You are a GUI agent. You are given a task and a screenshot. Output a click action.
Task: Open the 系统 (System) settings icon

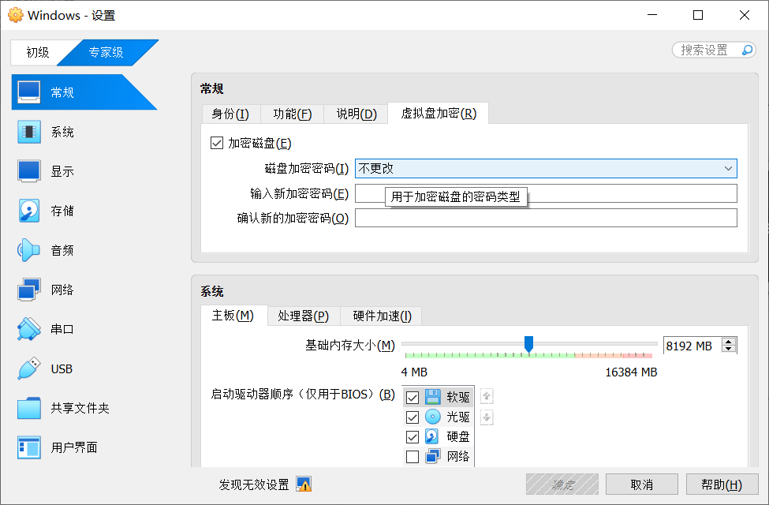point(29,132)
